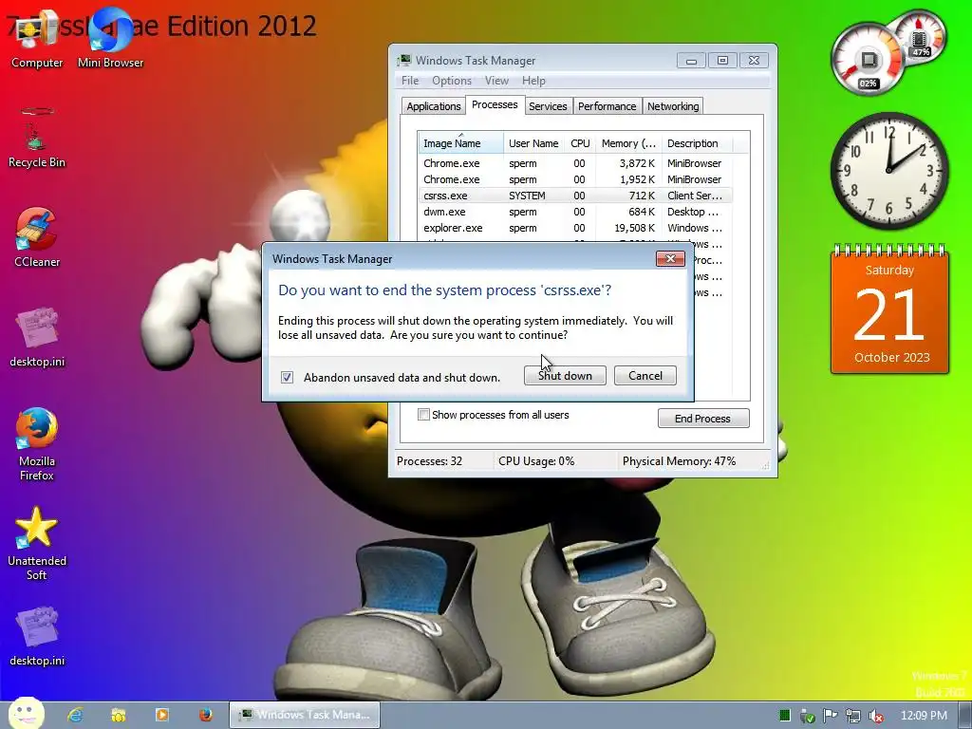Viewport: 972px width, 729px height.
Task: Select the Chrome.exe row using 1,952 K
Action: tap(575, 179)
